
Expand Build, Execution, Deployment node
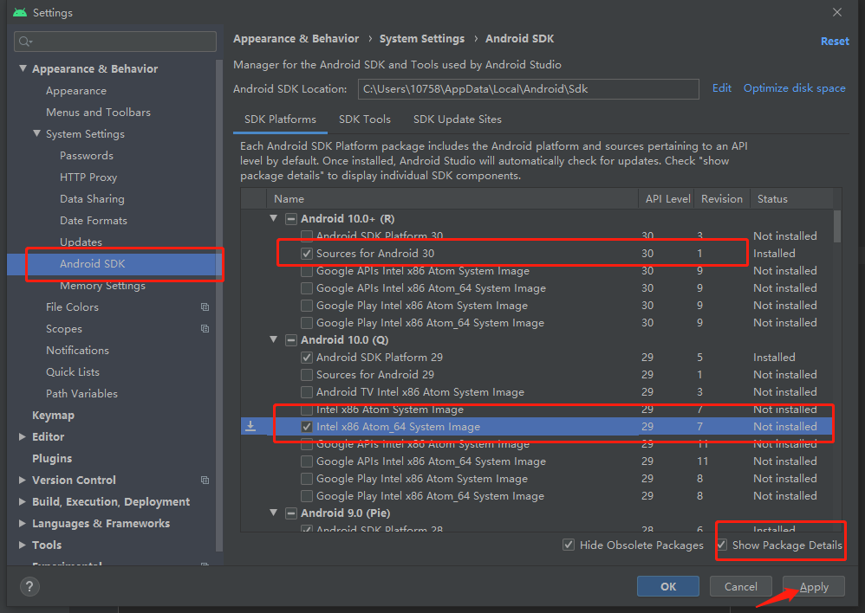coord(23,501)
